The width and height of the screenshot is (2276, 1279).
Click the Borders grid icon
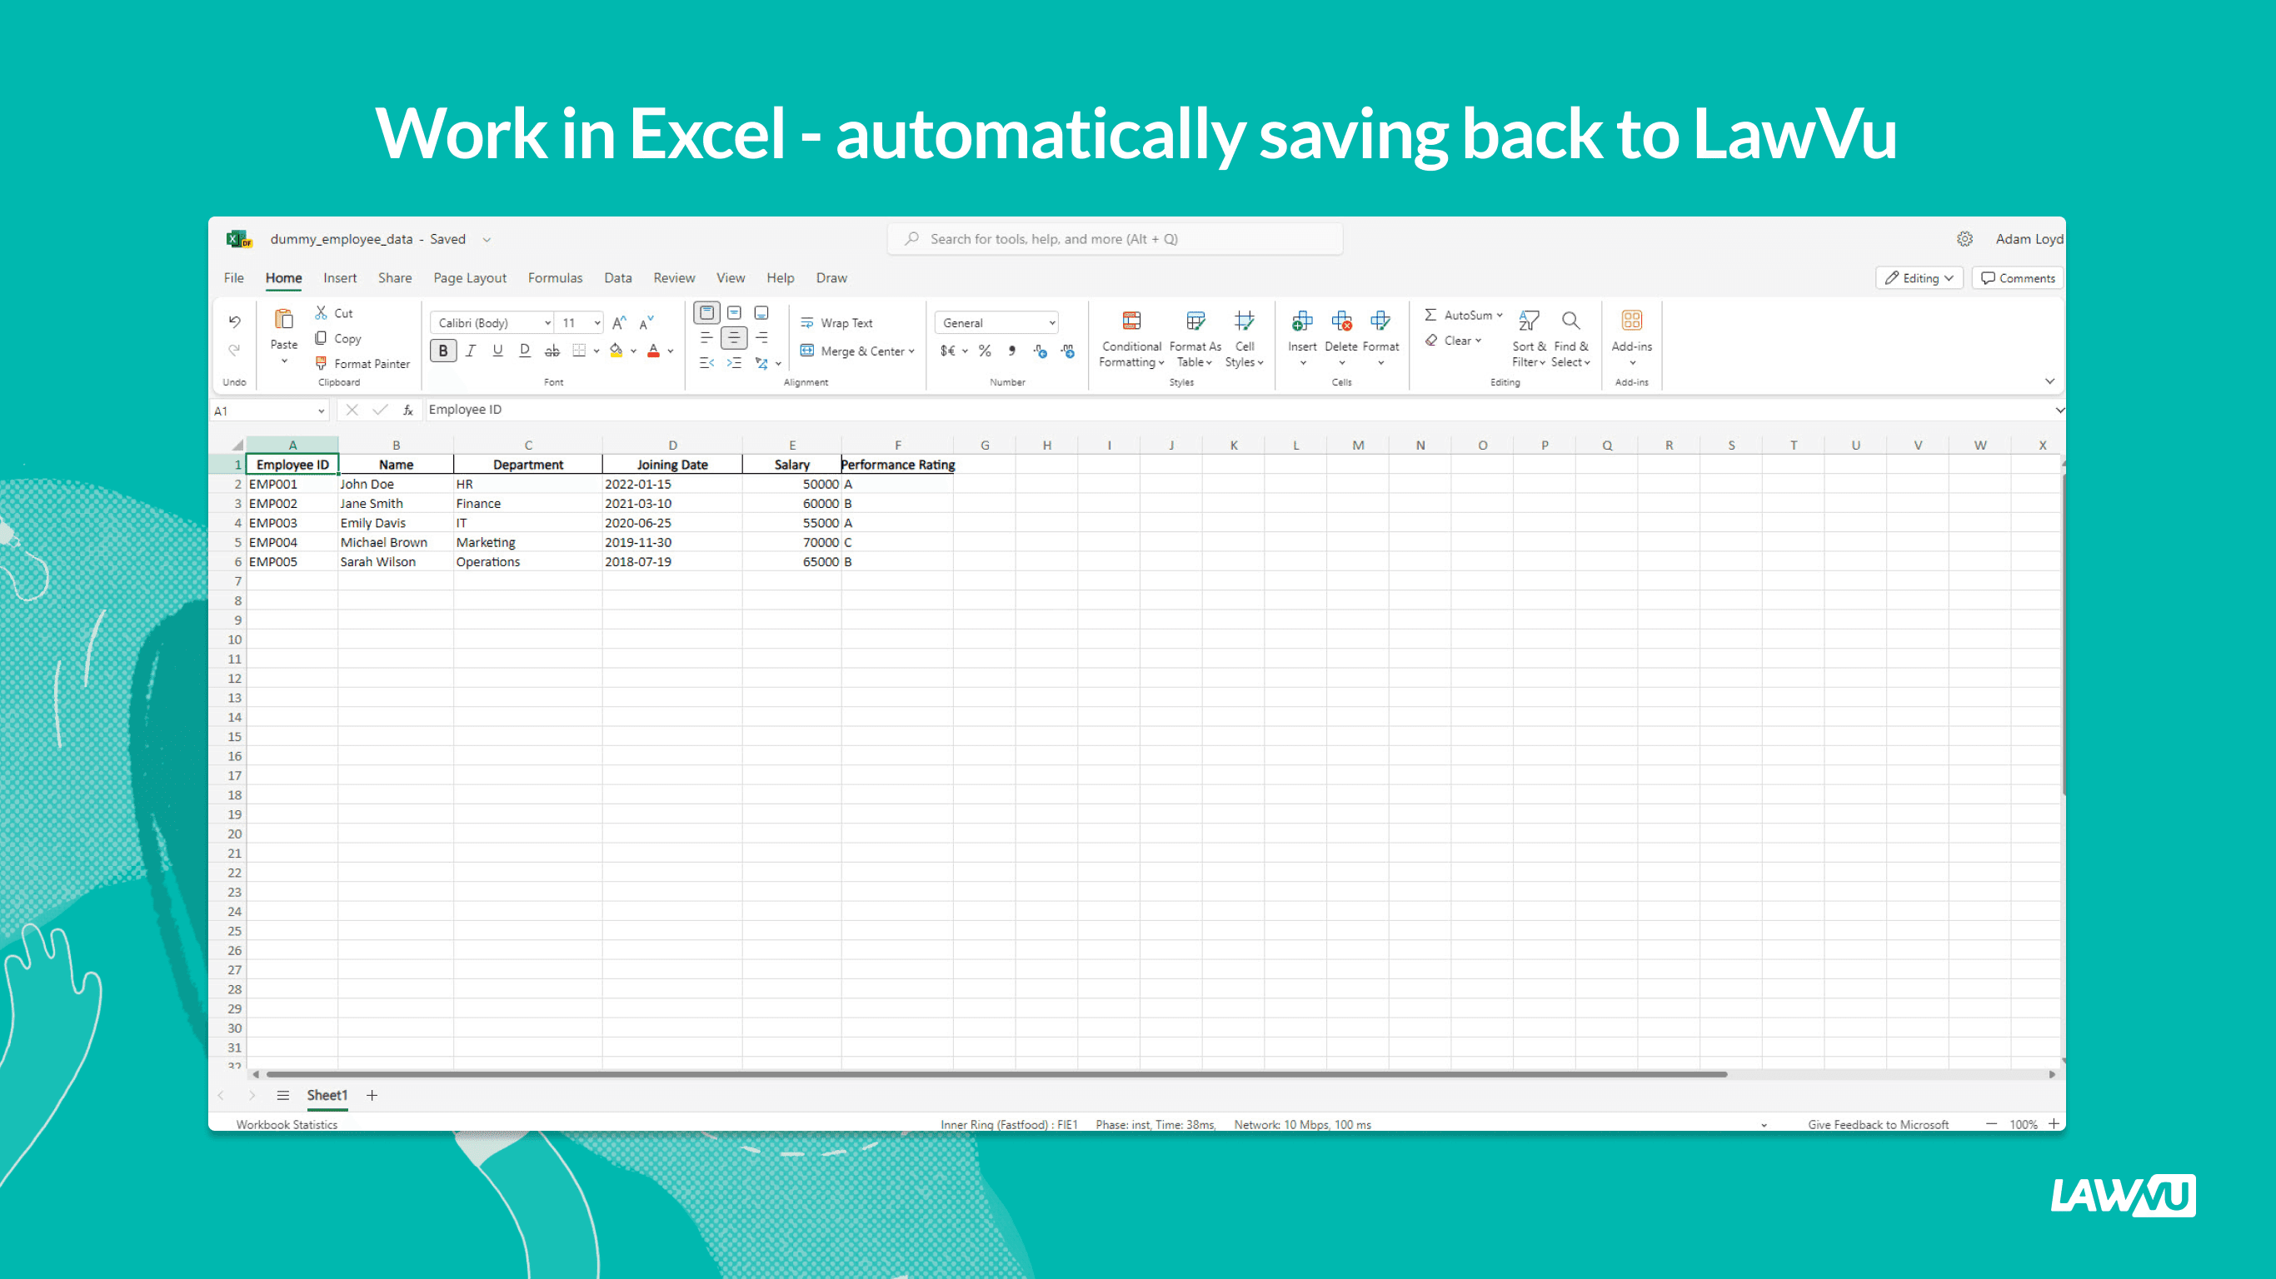[580, 351]
